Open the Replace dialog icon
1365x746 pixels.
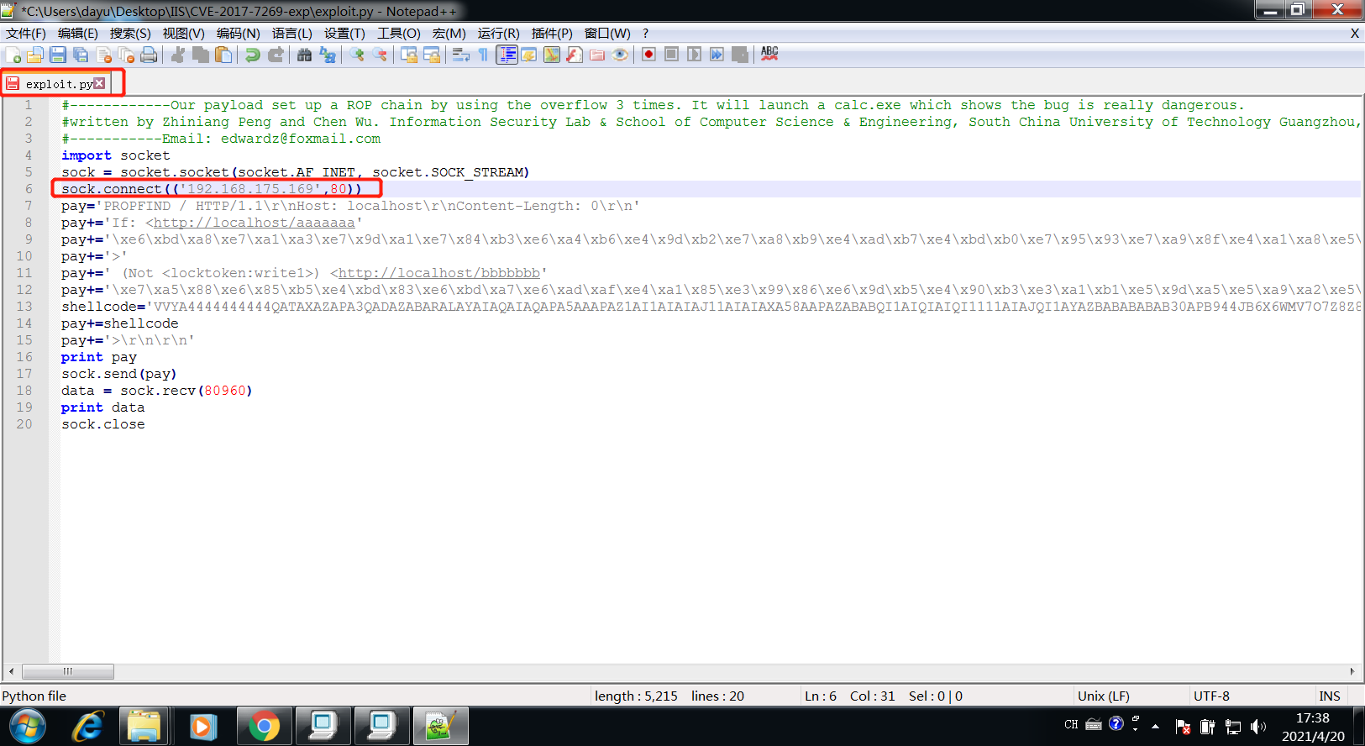click(328, 55)
